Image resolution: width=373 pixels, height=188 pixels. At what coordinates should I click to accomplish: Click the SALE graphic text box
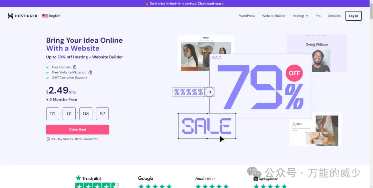point(207,126)
